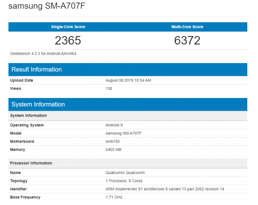Click the Identifier label

click(x=18, y=189)
